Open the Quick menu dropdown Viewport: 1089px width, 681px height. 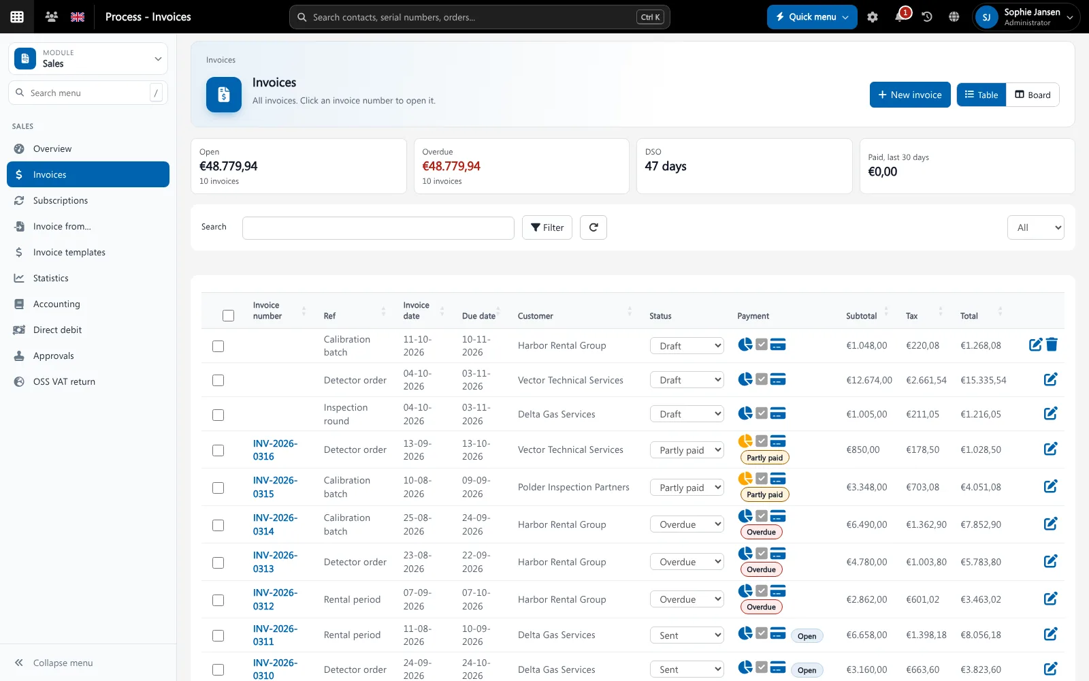point(812,17)
